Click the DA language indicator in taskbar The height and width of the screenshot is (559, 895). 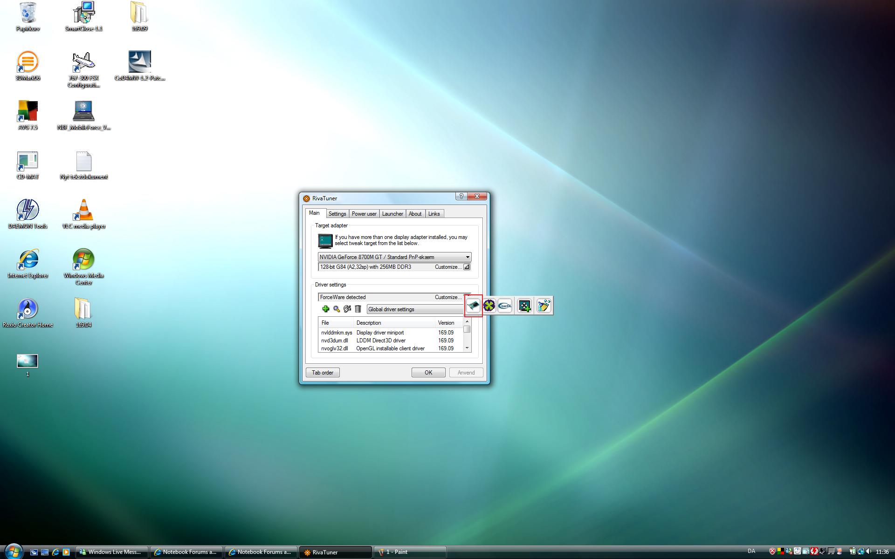[x=751, y=552]
